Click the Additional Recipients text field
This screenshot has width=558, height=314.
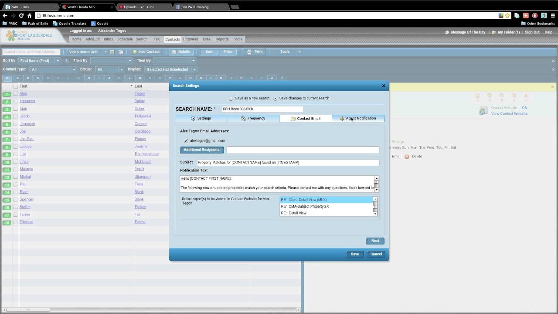[303, 150]
